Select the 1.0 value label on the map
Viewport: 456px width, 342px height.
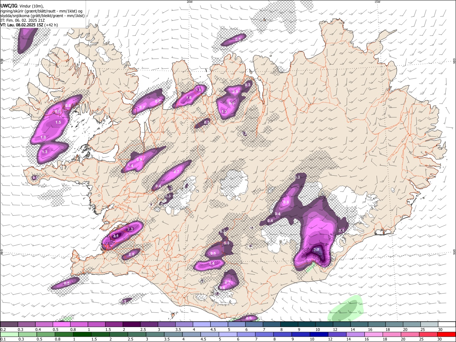tap(43, 137)
